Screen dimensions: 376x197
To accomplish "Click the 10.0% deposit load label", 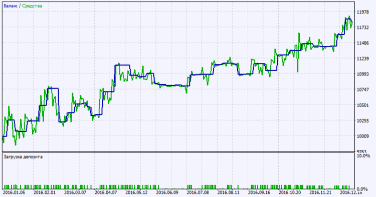I will click(x=363, y=156).
